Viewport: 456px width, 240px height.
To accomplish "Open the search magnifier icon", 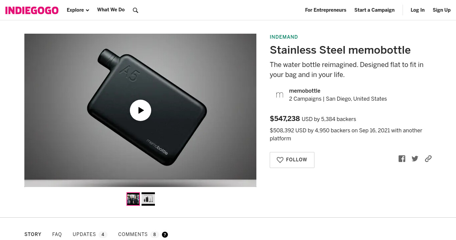I will pyautogui.click(x=136, y=10).
